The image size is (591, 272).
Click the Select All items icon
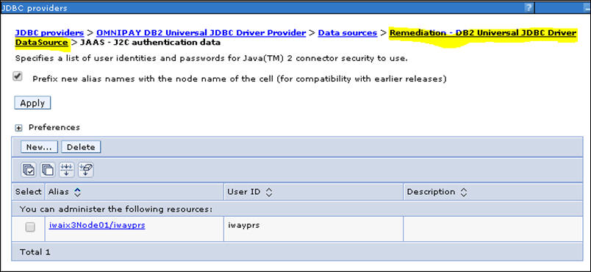point(29,171)
